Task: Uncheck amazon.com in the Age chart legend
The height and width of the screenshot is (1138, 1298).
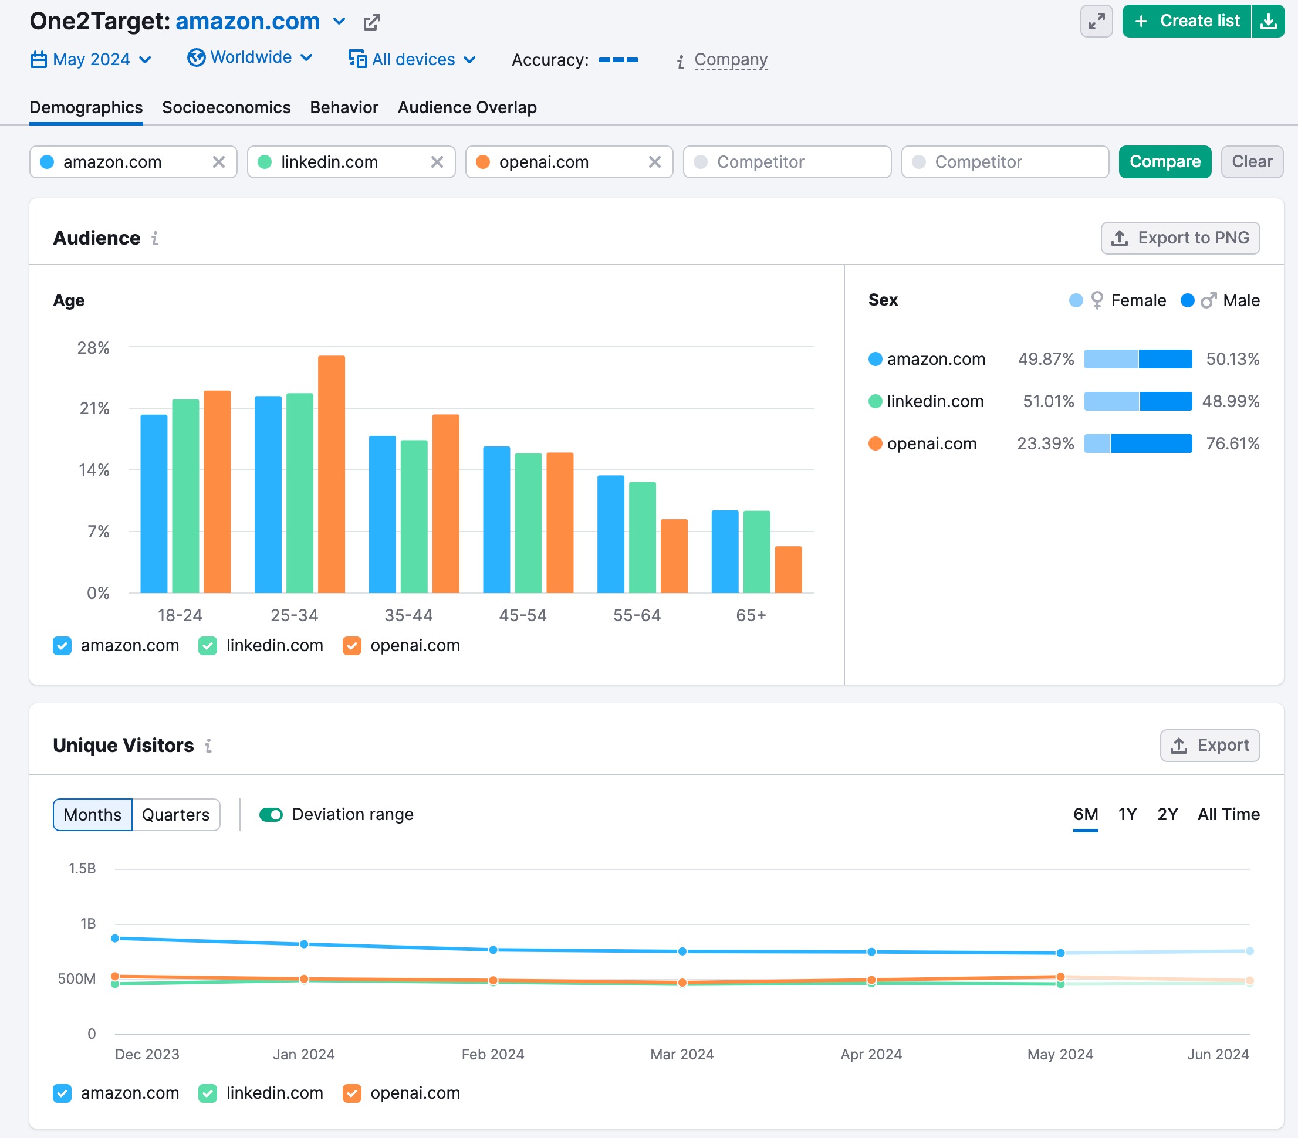Action: 62,646
